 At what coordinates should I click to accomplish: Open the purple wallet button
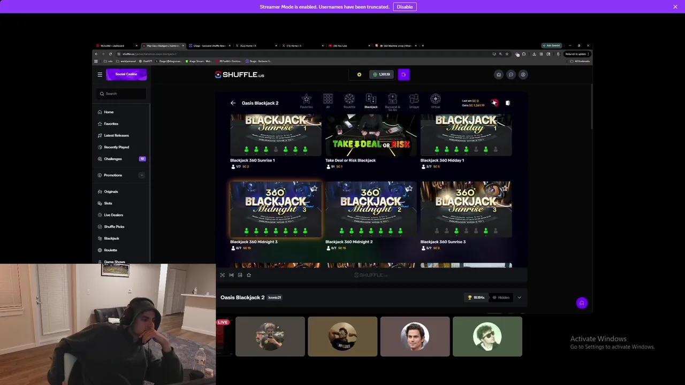pos(404,74)
